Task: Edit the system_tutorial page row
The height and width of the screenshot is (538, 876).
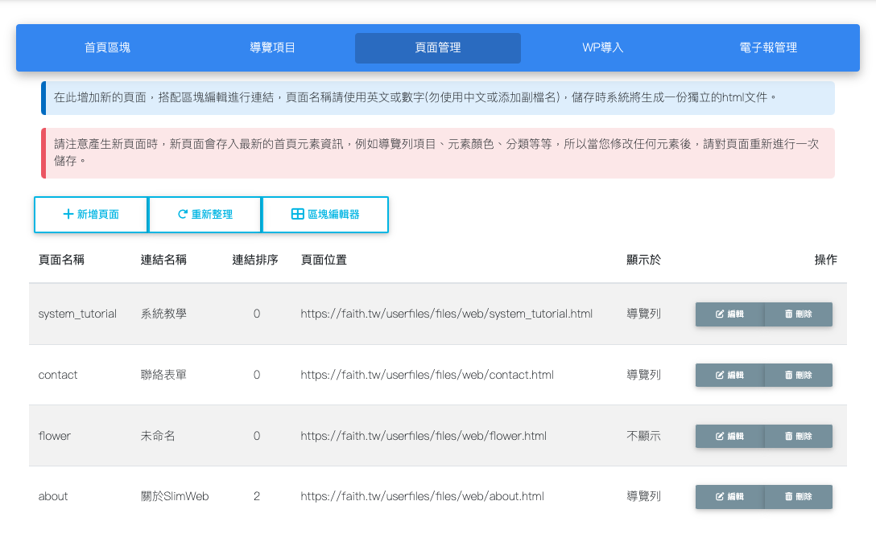Action: (729, 314)
